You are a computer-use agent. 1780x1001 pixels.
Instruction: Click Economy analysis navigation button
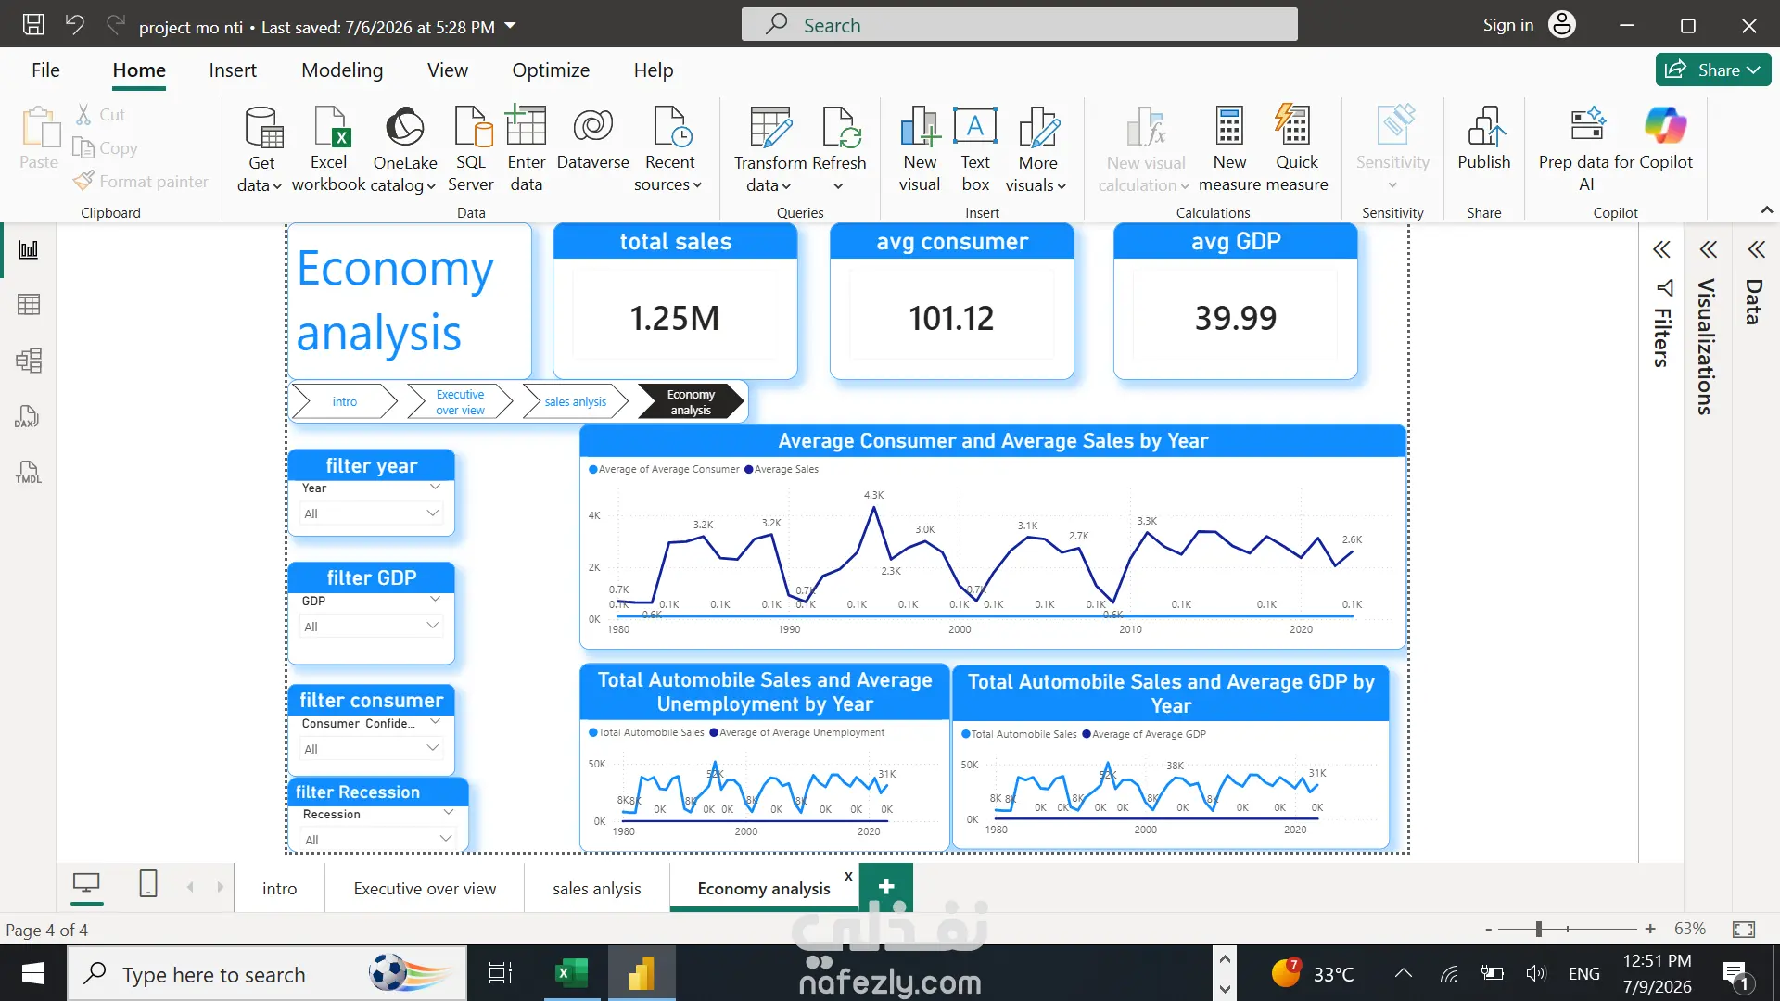pos(691,401)
